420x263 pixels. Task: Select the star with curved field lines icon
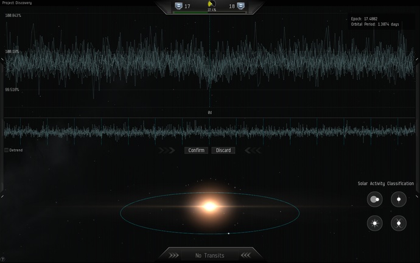tap(399, 223)
